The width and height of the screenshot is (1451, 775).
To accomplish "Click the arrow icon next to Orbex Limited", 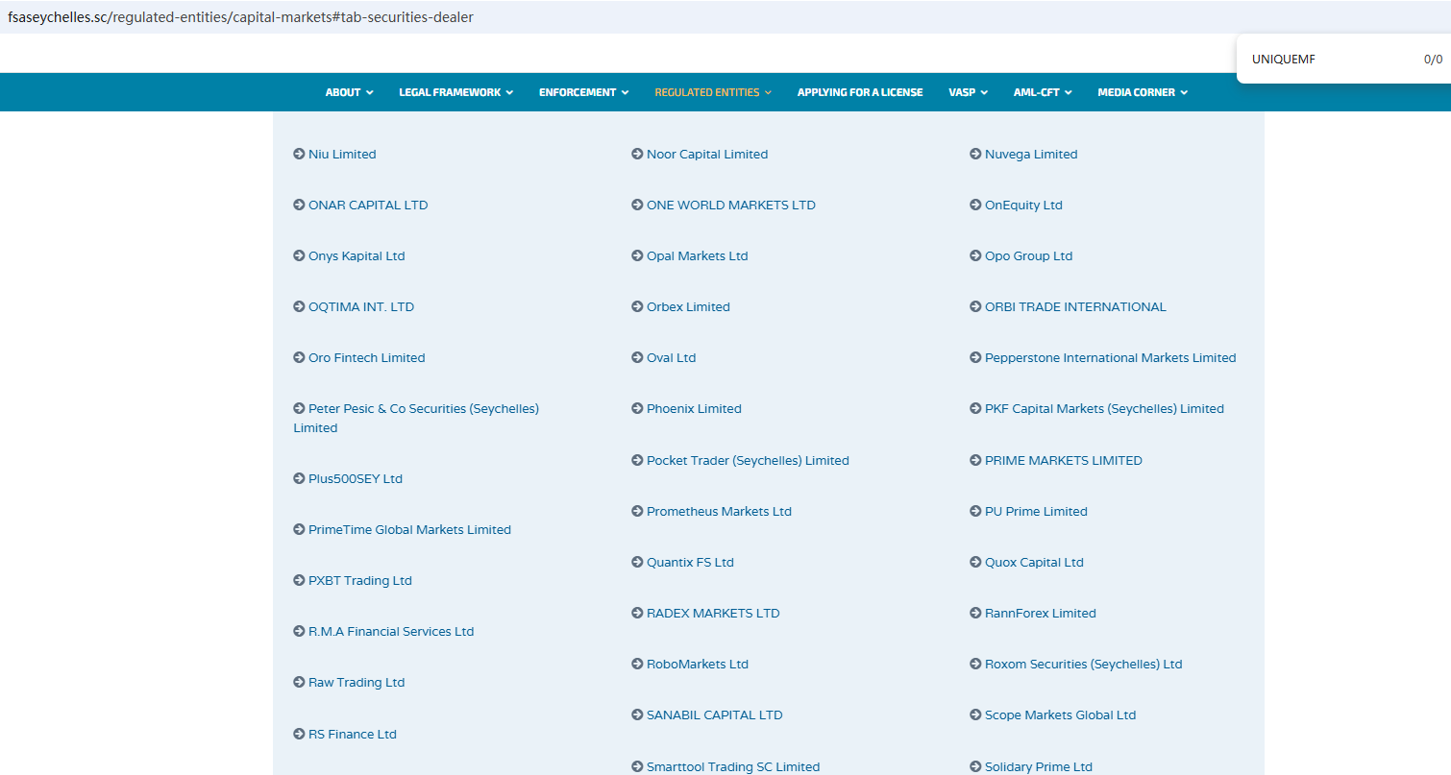I will point(637,306).
